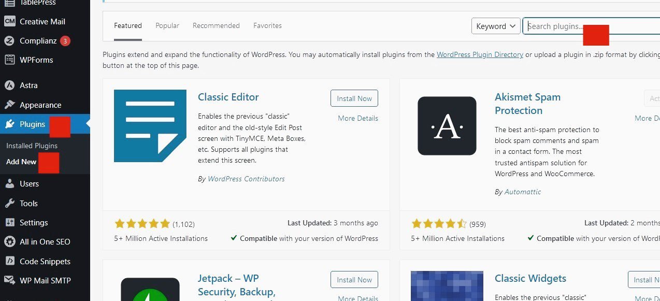Click the Complianz notification badge showing 3
Screen dimensions: 660x301
(x=65, y=41)
